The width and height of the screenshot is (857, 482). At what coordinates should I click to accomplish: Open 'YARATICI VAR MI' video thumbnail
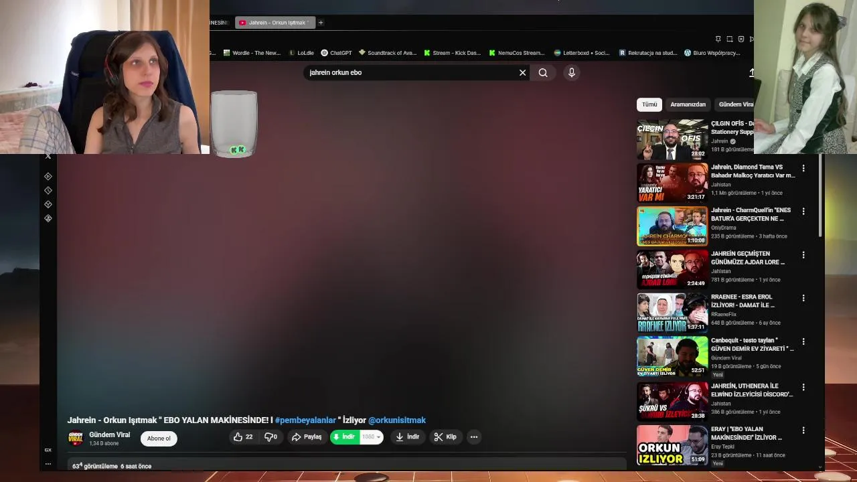(x=672, y=183)
